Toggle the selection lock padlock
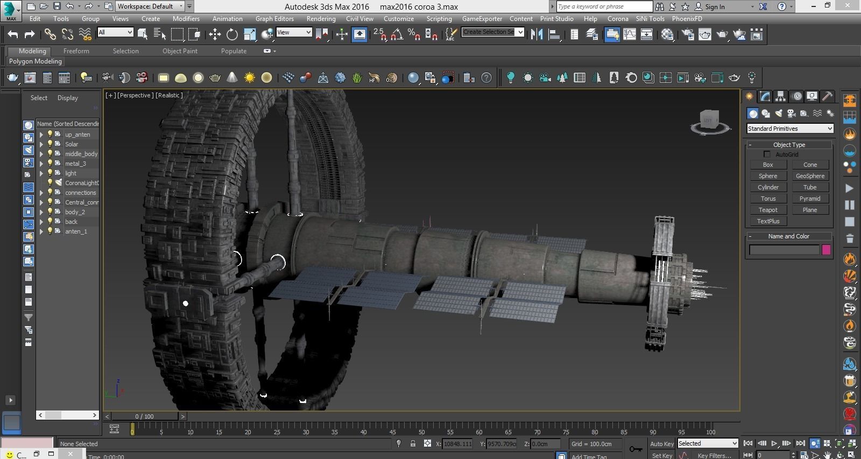Viewport: 861px width, 459px height. [x=413, y=444]
